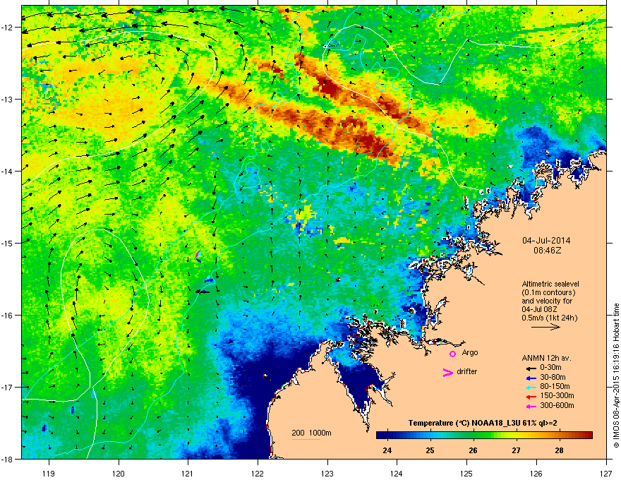Click the magenta-cyan mooring marker on the map

[x=198, y=256]
